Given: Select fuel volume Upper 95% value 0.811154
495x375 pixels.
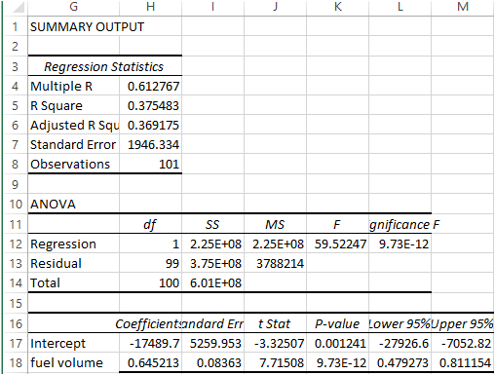Looking at the screenshot, I should [463, 362].
